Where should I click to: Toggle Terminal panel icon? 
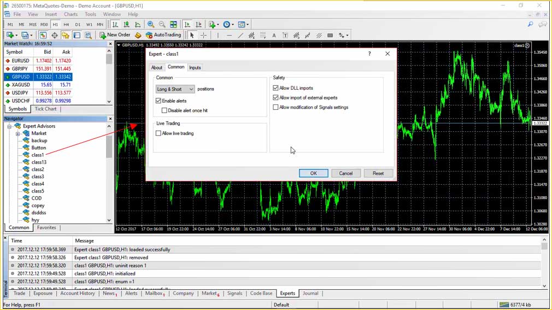coord(77,35)
